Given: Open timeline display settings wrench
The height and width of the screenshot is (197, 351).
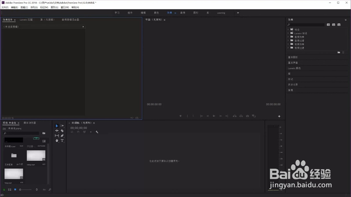Looking at the screenshot, I should point(97,132).
